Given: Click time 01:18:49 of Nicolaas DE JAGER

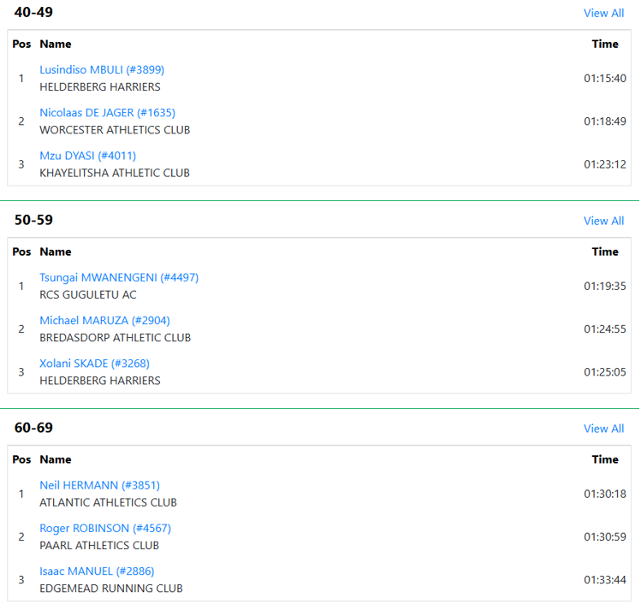Looking at the screenshot, I should pos(604,121).
